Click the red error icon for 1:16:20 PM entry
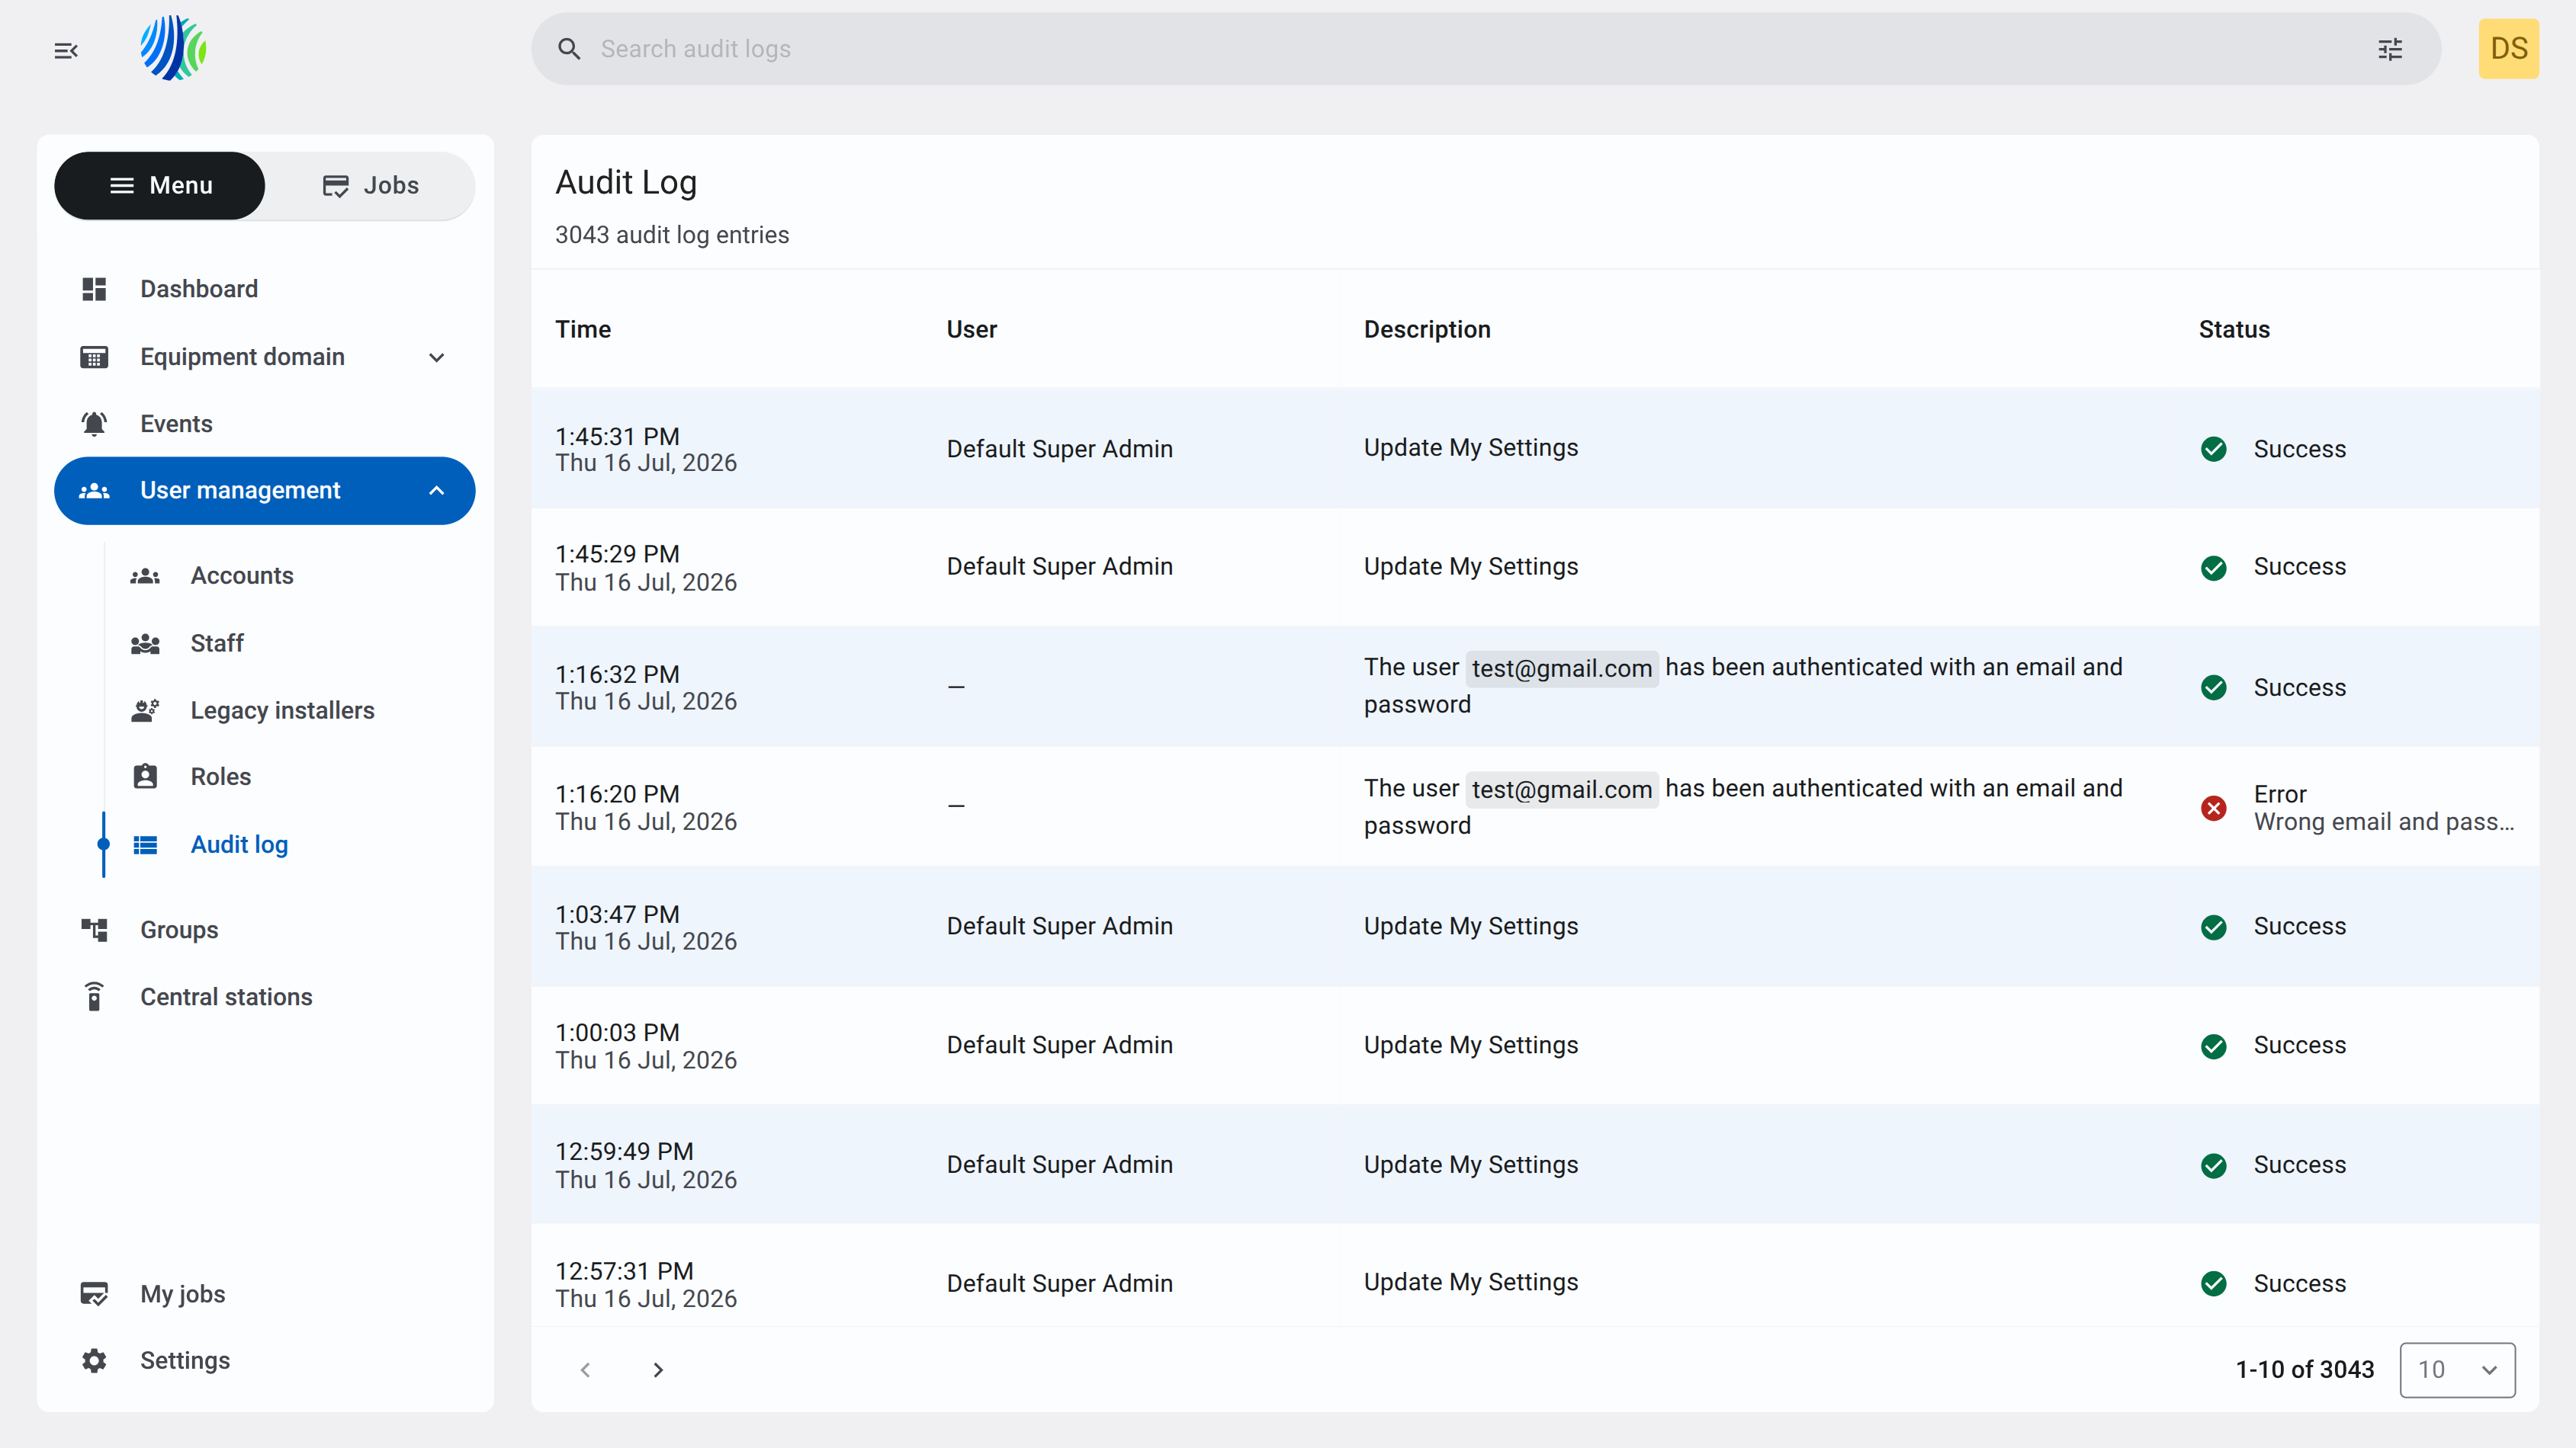Viewport: 2576px width, 1448px height. click(x=2214, y=807)
